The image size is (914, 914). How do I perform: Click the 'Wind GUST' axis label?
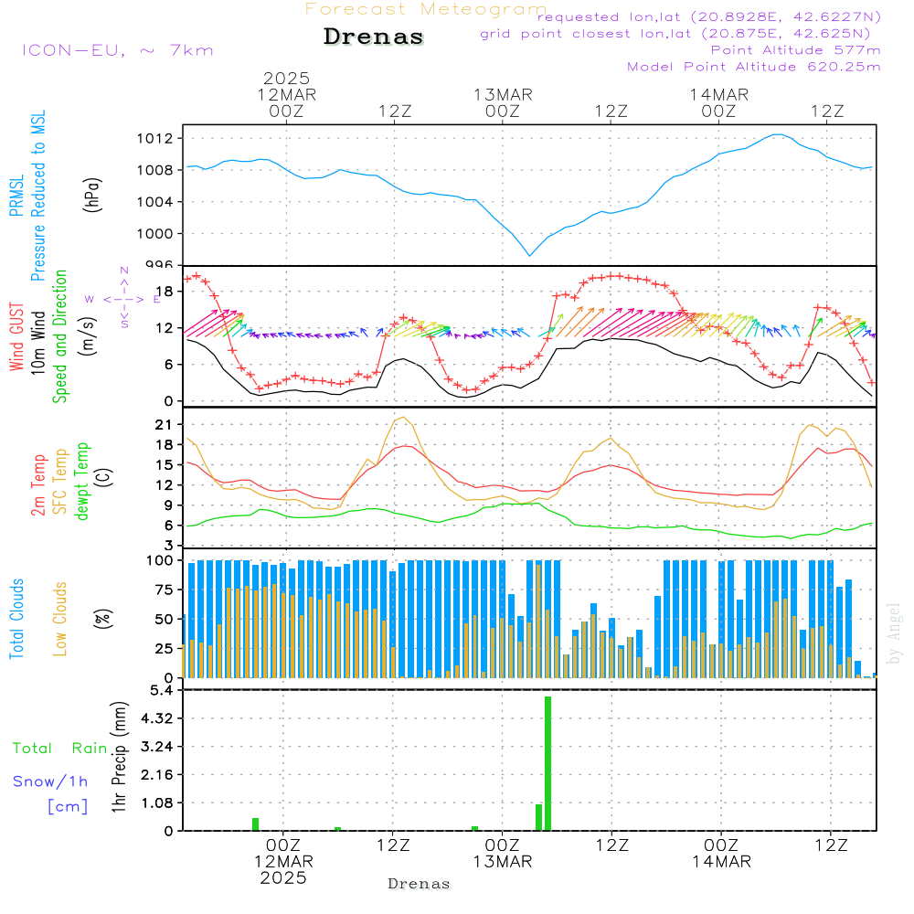tap(16, 336)
